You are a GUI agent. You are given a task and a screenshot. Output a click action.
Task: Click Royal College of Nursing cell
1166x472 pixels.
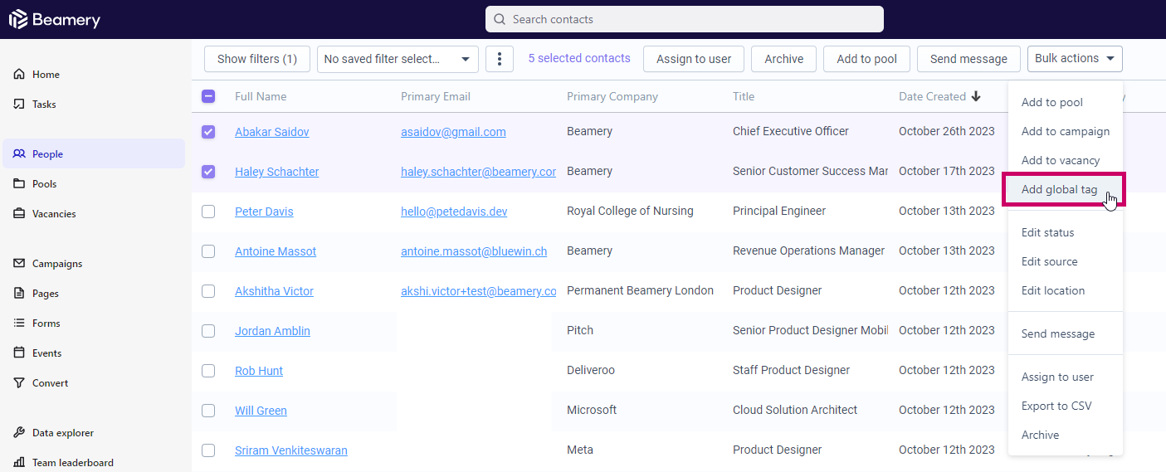[630, 211]
